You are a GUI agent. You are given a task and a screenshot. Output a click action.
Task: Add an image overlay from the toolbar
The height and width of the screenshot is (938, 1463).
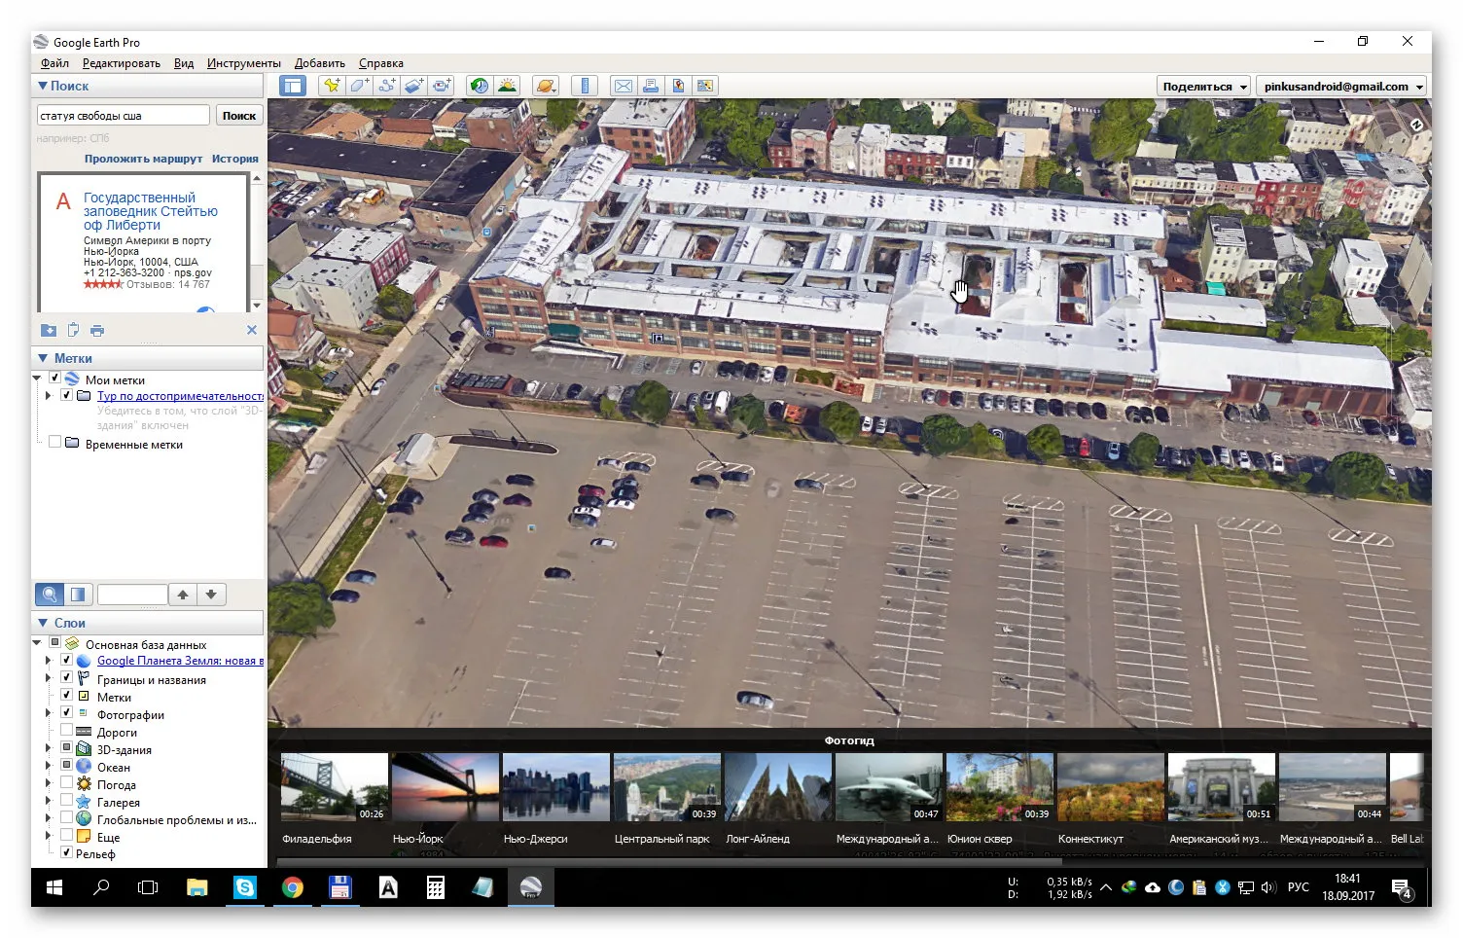coord(413,86)
